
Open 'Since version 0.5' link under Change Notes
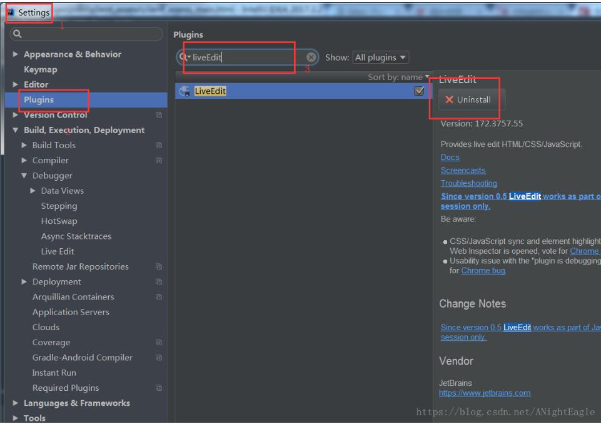coord(520,332)
